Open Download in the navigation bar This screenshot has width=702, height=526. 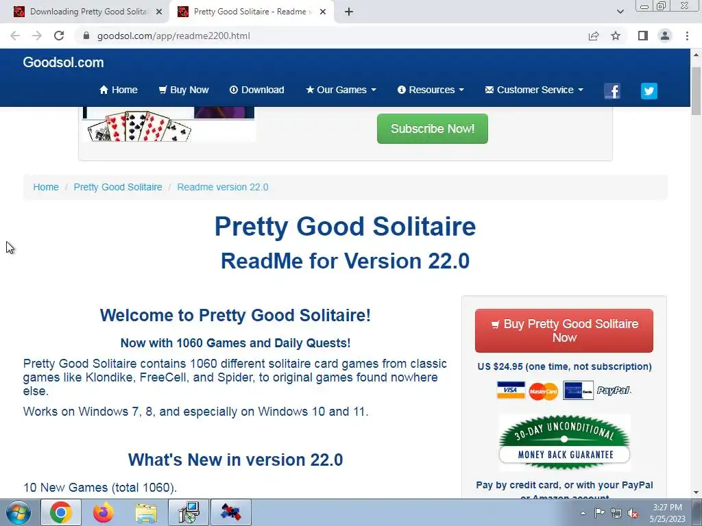coord(257,90)
